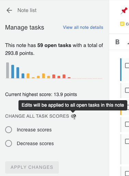Click the yellow hashtag tag icon

[122, 24]
